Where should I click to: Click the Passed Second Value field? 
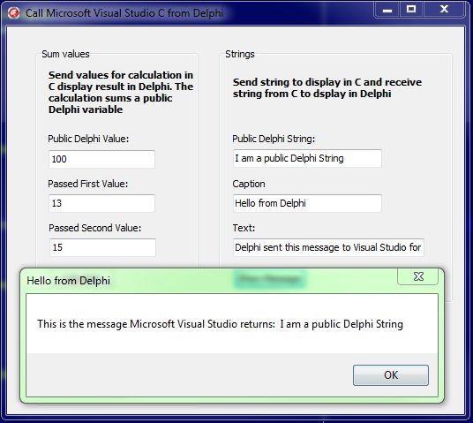point(102,247)
